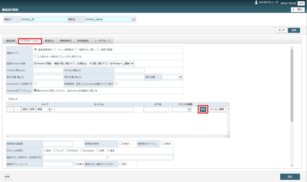
Task: Click the bottom-right 設定 button
Action: 290,177
